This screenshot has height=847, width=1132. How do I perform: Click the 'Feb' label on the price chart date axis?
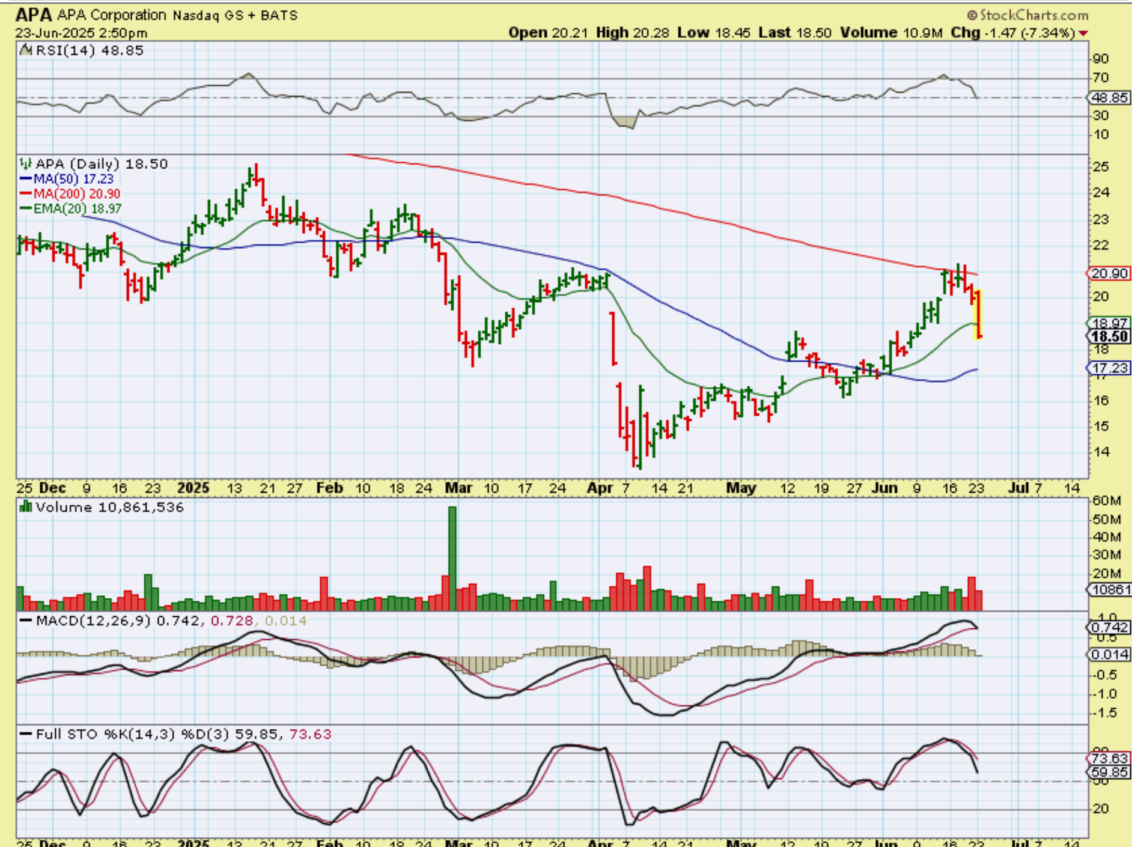click(330, 488)
